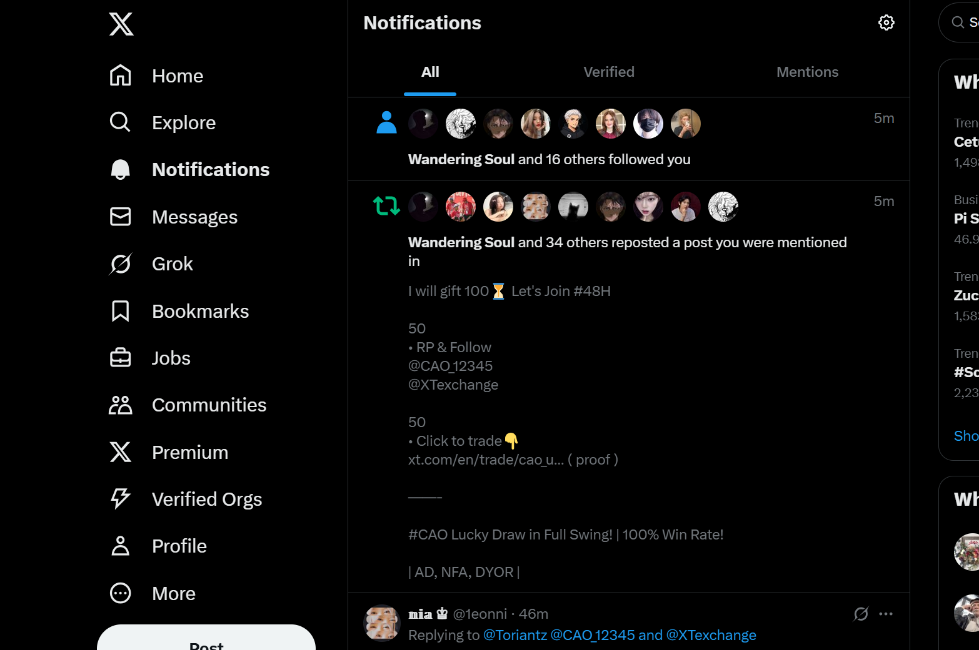Open the @Toriantz mention link
The width and height of the screenshot is (979, 650).
515,635
